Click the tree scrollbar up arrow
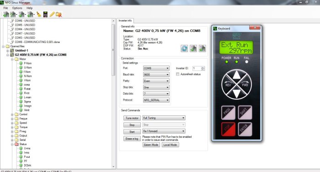 (x=113, y=21)
